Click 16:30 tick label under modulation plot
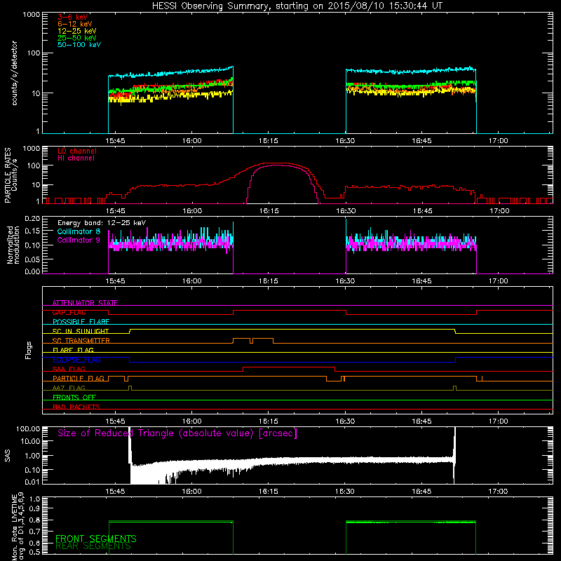561x561 pixels. coord(345,281)
